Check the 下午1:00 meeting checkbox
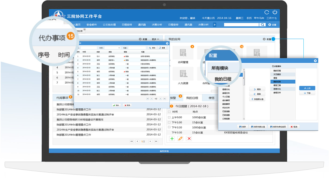Viewport: 329px width, 178px height. click(x=169, y=122)
